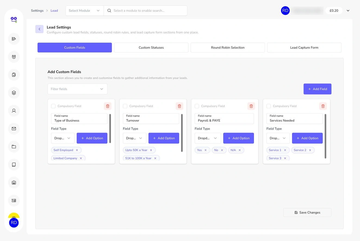Open the robot bot icon in sidebar
Viewport: 360px width, 241px height.
click(14, 182)
